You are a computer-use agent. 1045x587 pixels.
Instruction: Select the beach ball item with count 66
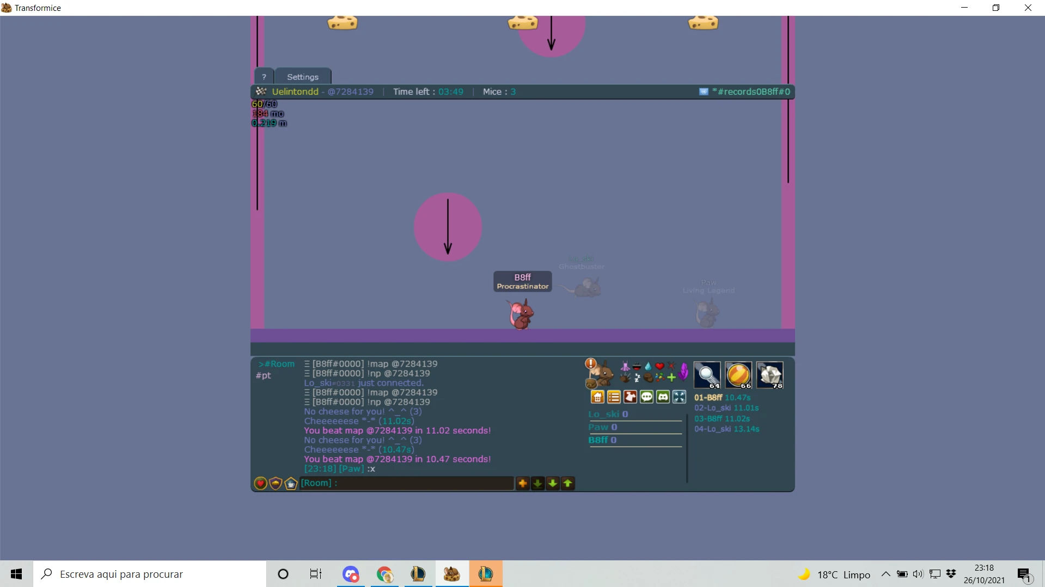pos(738,375)
